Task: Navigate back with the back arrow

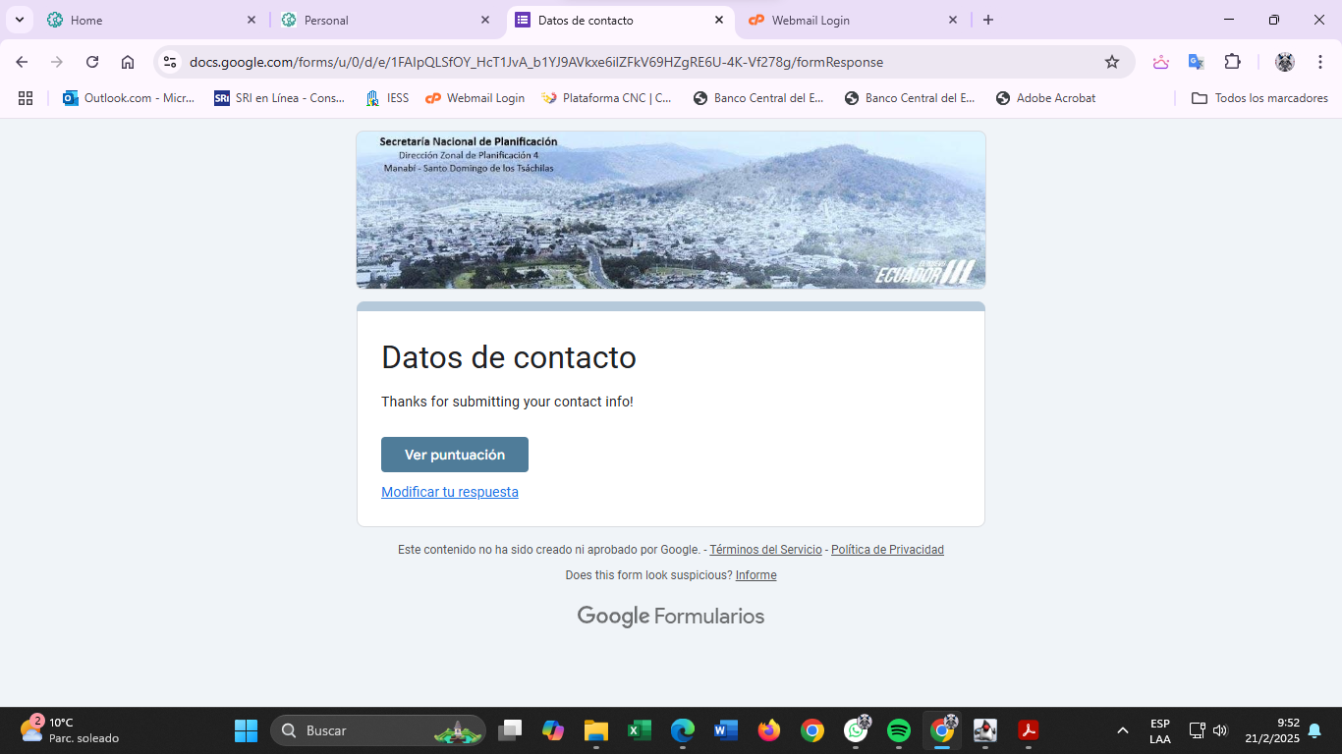Action: (22, 62)
